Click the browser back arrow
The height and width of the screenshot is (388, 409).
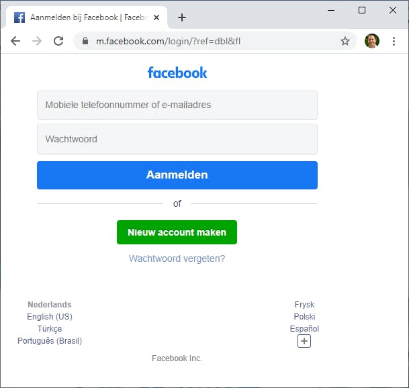[x=15, y=41]
